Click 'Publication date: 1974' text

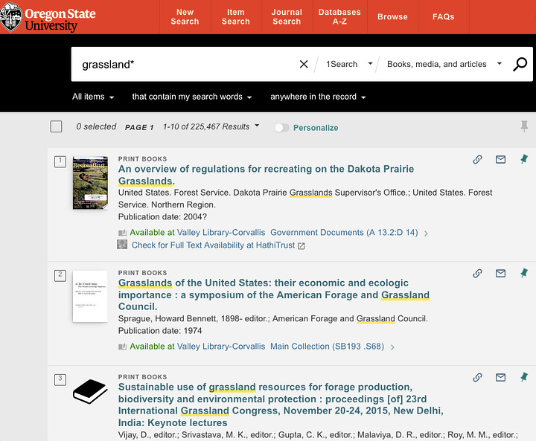[x=160, y=331]
